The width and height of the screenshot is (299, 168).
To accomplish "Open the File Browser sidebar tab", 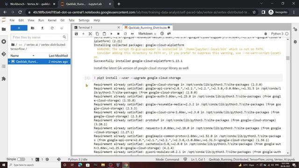I will tap(4, 29).
